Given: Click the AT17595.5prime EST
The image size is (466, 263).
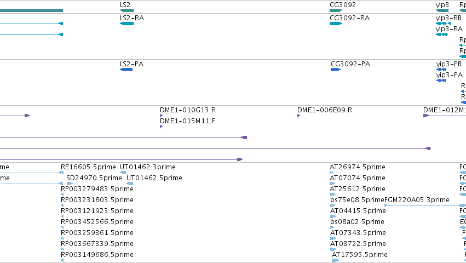Looking at the screenshot, I should 360,255.
